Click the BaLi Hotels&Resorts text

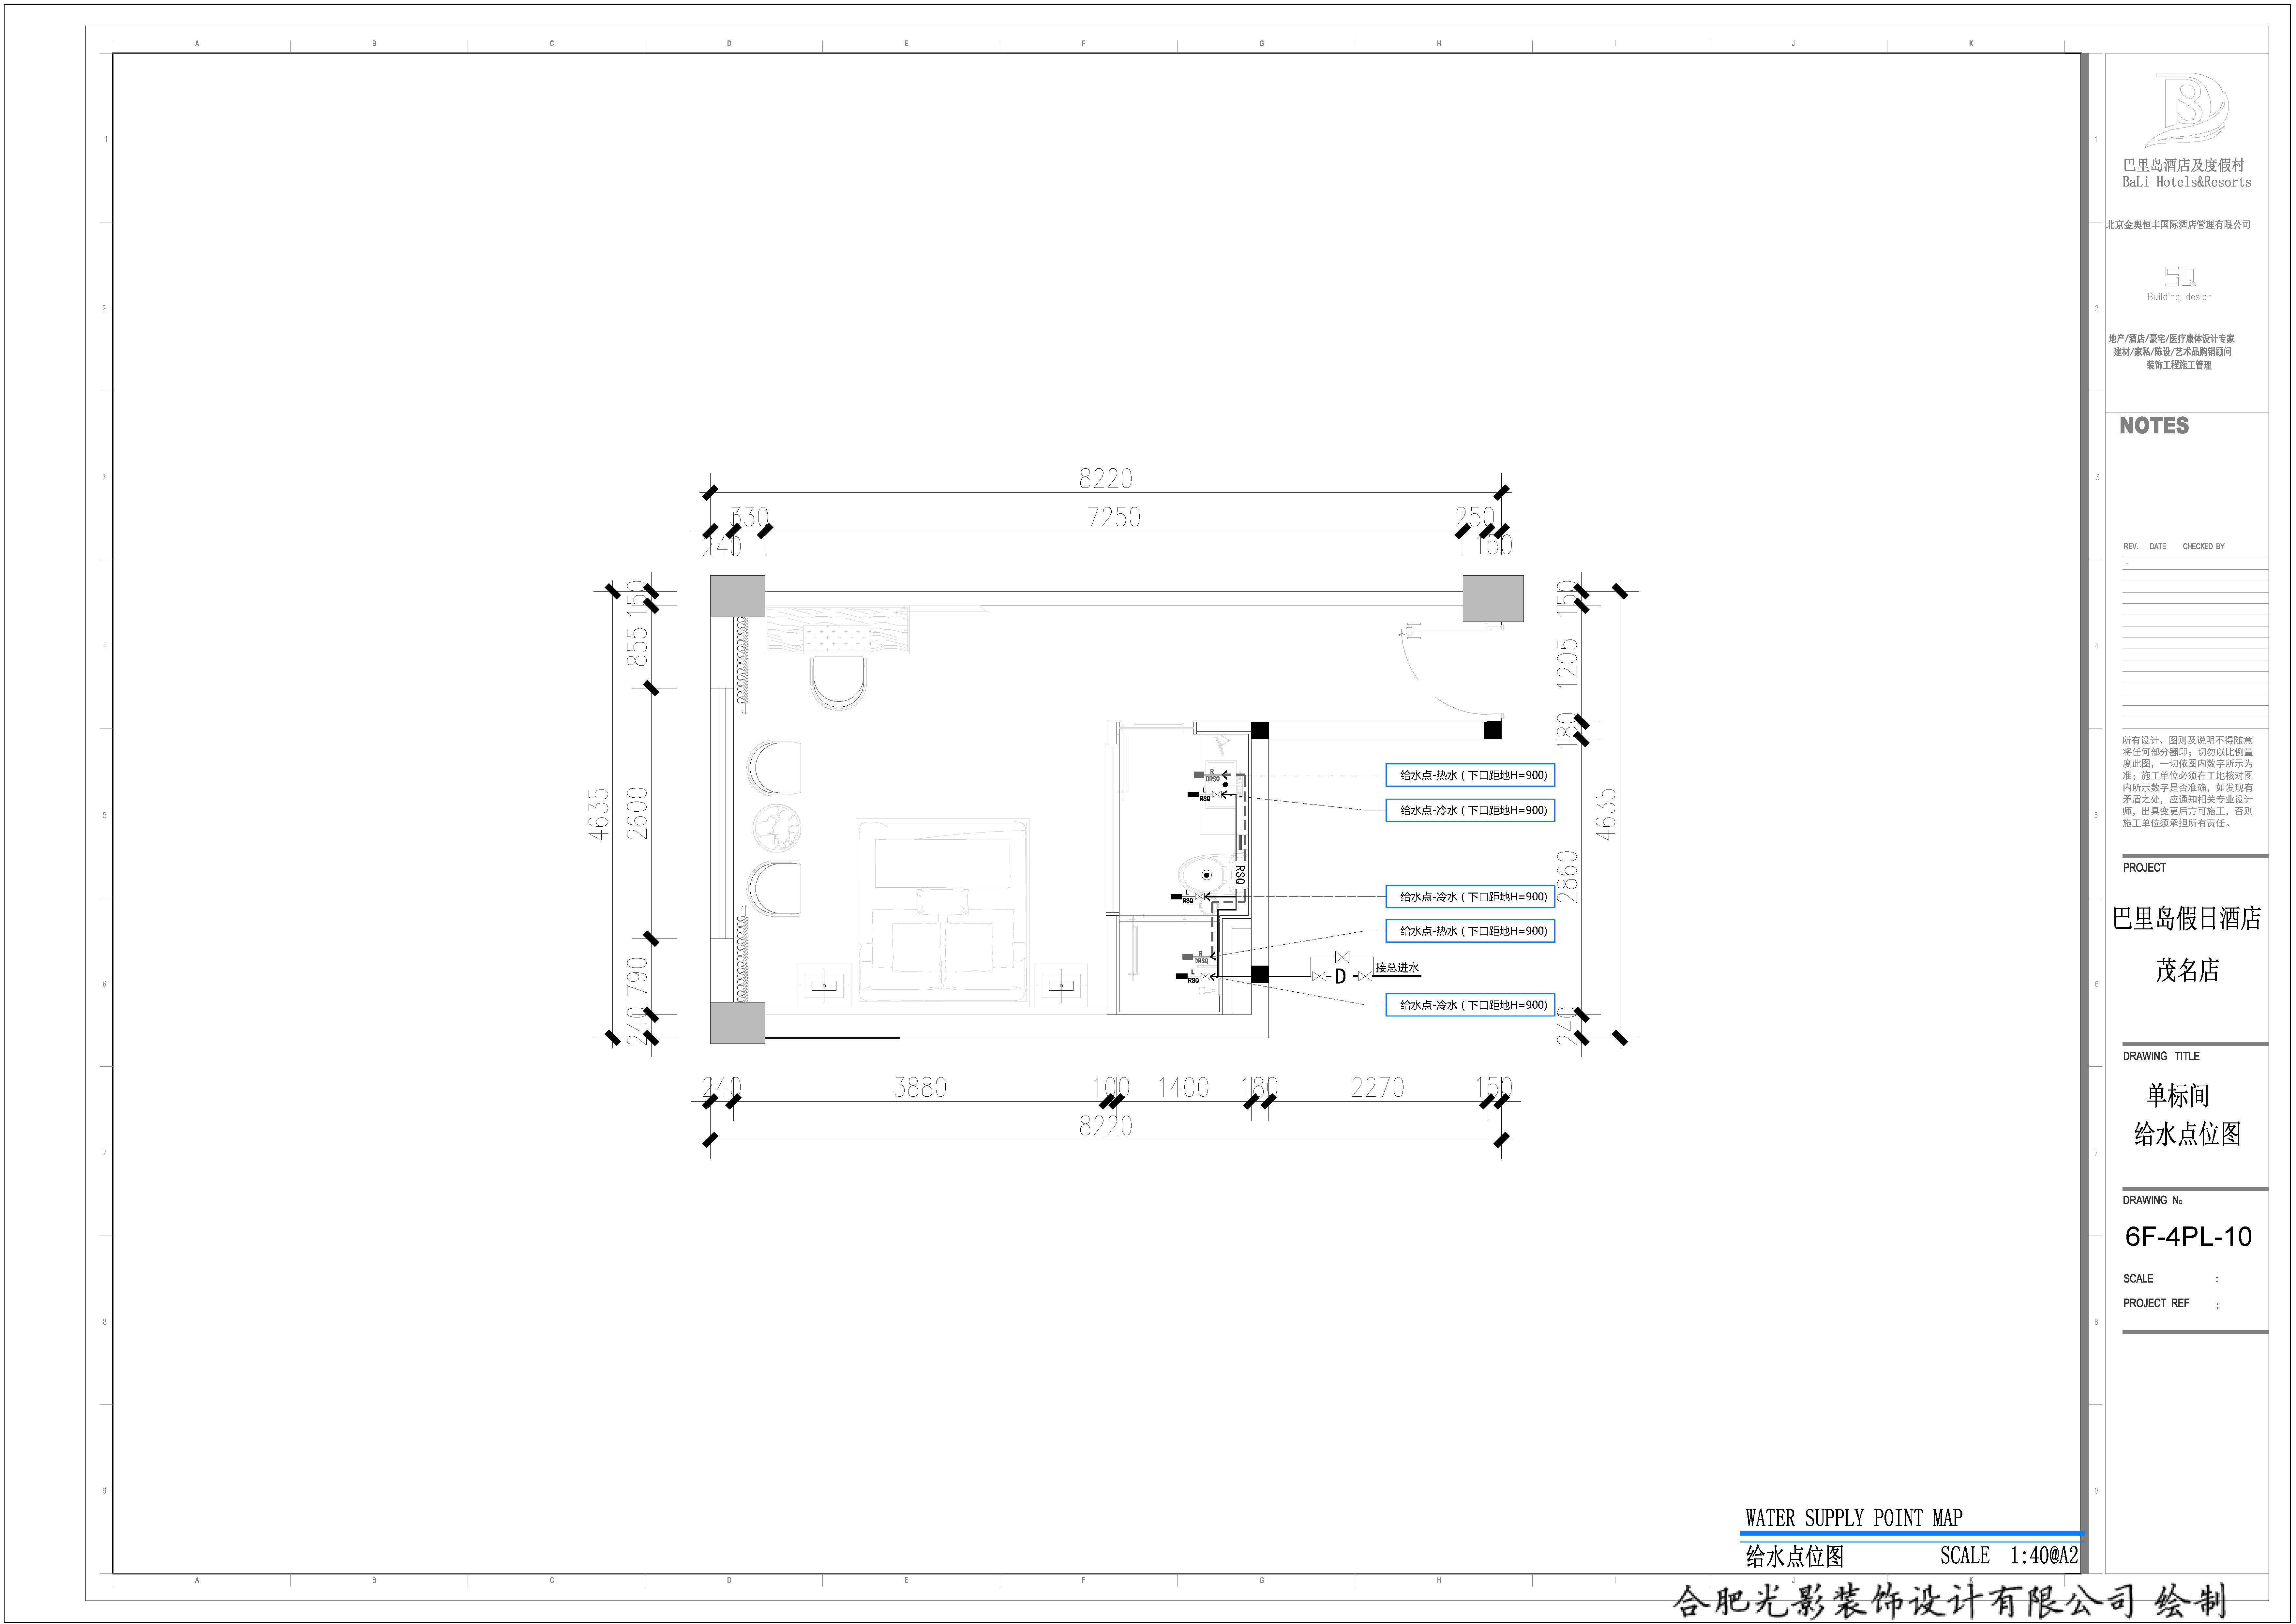coord(2187,182)
